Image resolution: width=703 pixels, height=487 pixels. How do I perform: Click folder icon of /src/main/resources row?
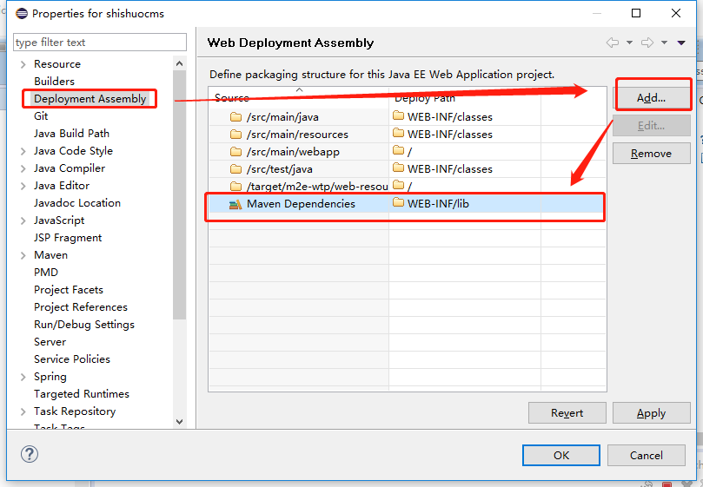tap(235, 135)
